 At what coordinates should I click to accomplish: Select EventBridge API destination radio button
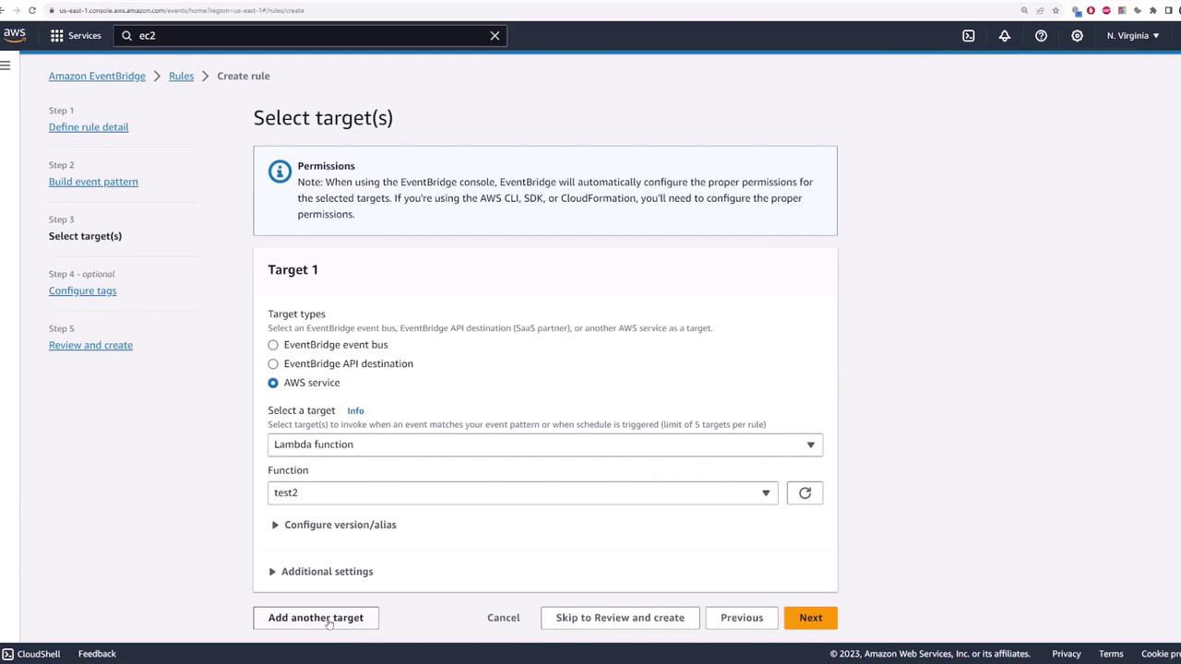tap(273, 363)
